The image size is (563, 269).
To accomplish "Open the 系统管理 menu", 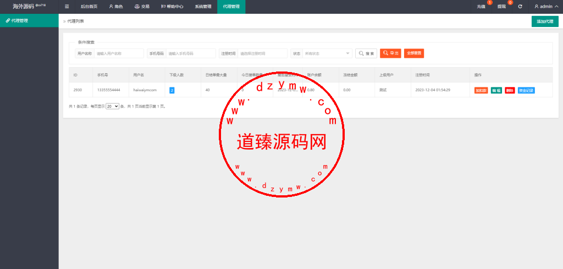I will point(203,7).
